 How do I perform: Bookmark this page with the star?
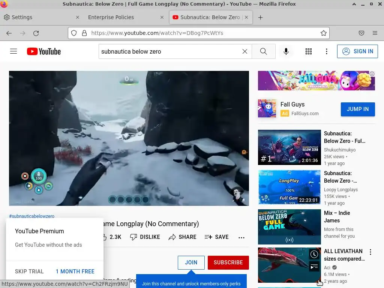coord(324,33)
